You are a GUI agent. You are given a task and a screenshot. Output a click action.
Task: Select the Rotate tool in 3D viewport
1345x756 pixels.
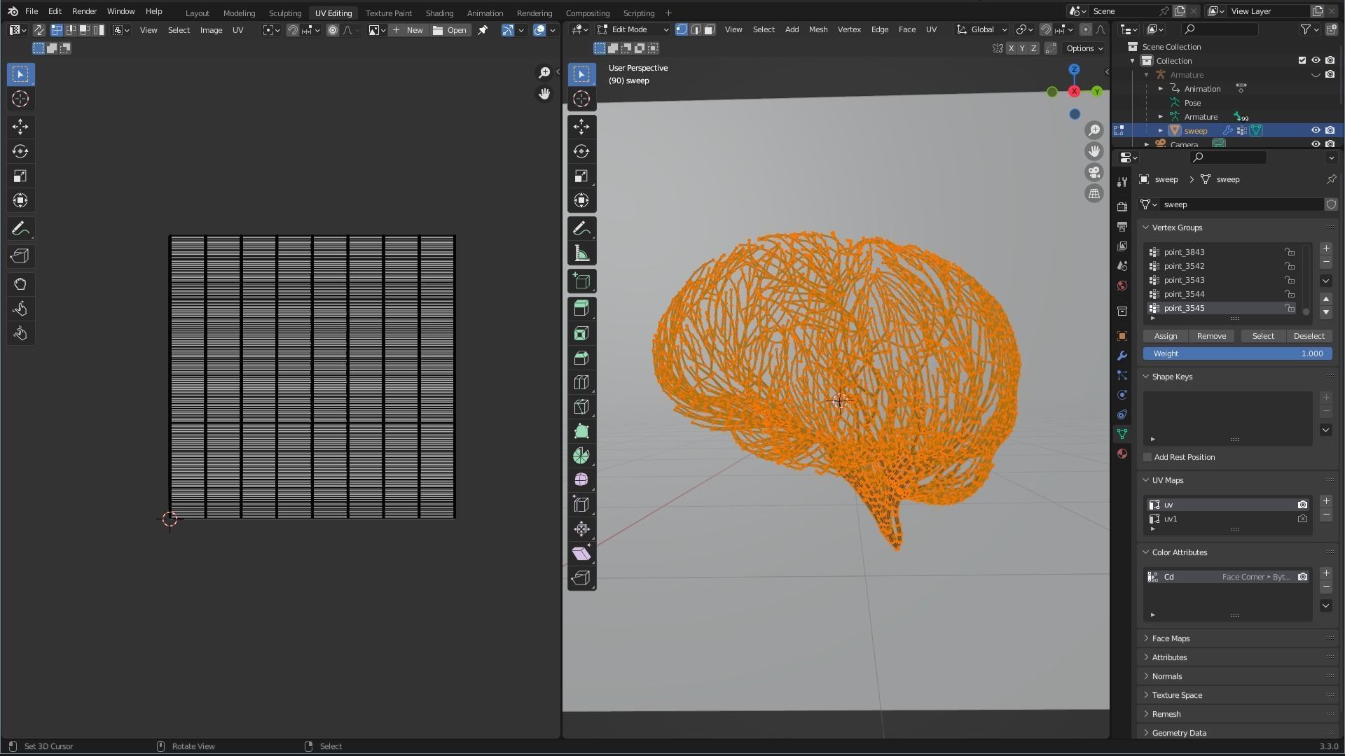tap(581, 151)
